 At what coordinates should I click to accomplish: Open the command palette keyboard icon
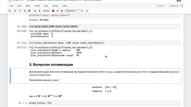(x=87, y=11)
